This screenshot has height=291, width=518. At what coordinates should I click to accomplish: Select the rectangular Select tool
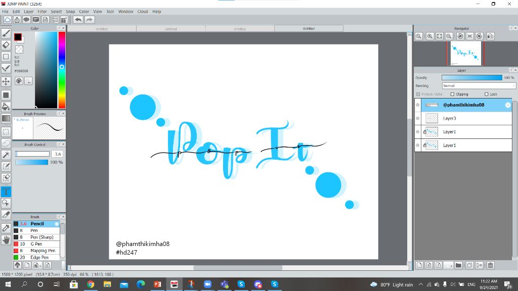pos(6,132)
